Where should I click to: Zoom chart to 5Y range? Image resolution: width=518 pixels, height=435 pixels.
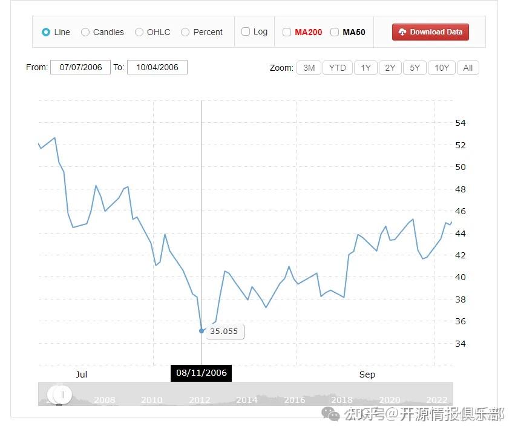pyautogui.click(x=415, y=68)
